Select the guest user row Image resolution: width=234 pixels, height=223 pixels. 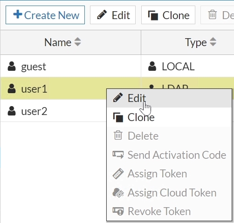click(117, 66)
